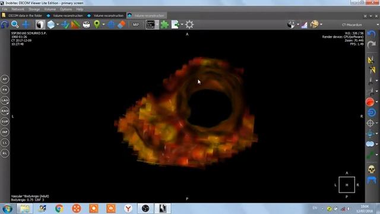Open the transfer function histogram icon
The width and height of the screenshot is (380, 214).
(x=305, y=24)
